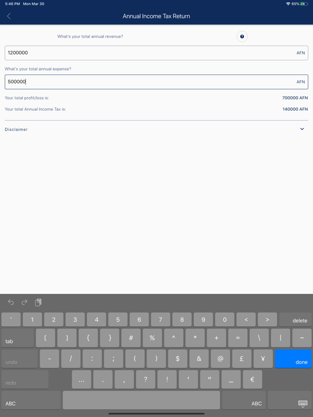Image resolution: width=313 pixels, height=417 pixels.
Task: Tap the at-sign key
Action: (221, 359)
